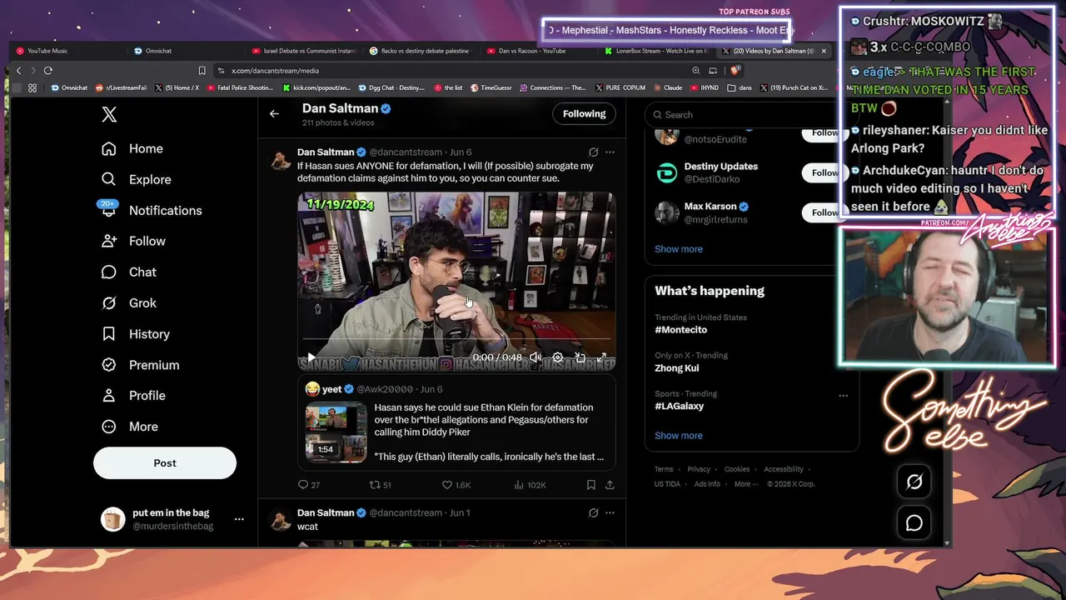Open more options on the Jun 6 post
1066x600 pixels.
pos(610,152)
